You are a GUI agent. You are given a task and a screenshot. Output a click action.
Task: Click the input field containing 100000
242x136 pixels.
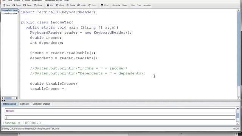[x=120, y=111]
